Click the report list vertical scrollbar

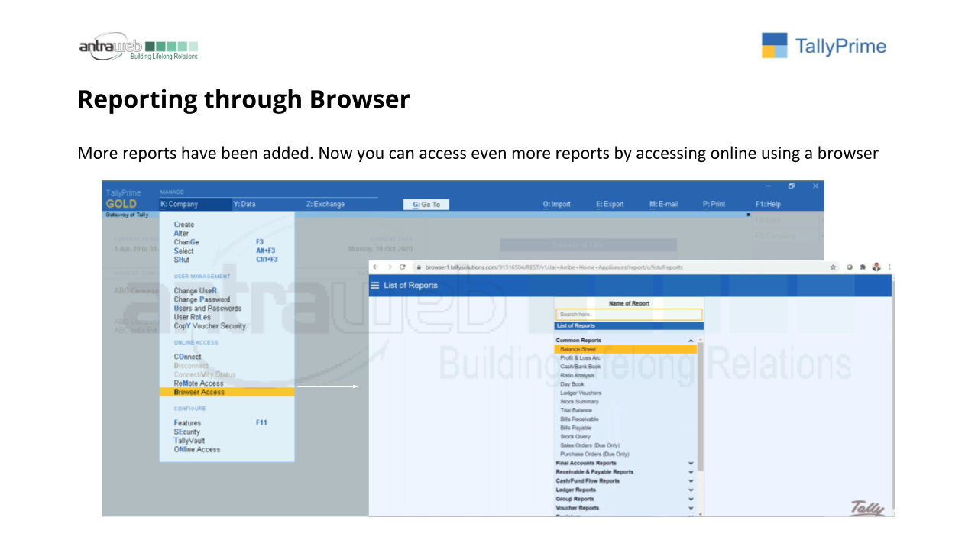point(701,405)
